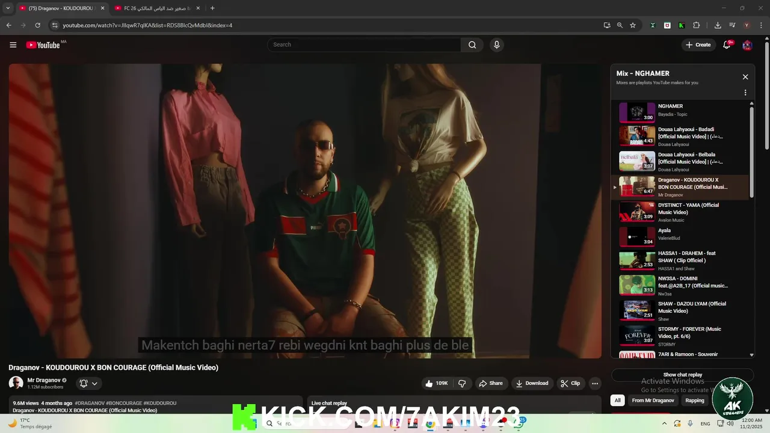The height and width of the screenshot is (433, 770).
Task: Create a Clip of the video
Action: pyautogui.click(x=570, y=383)
